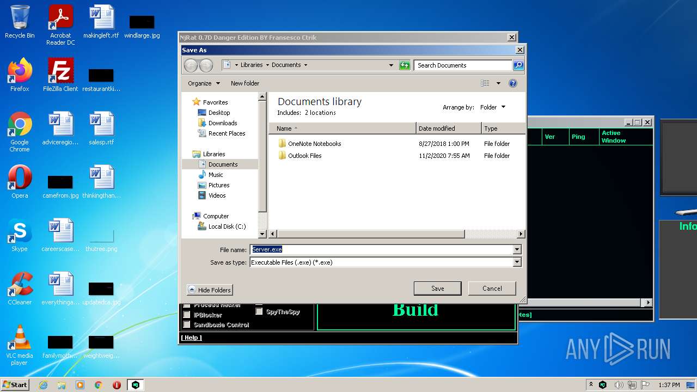The width and height of the screenshot is (697, 392).
Task: Click the Windows Start button
Action: [15, 385]
